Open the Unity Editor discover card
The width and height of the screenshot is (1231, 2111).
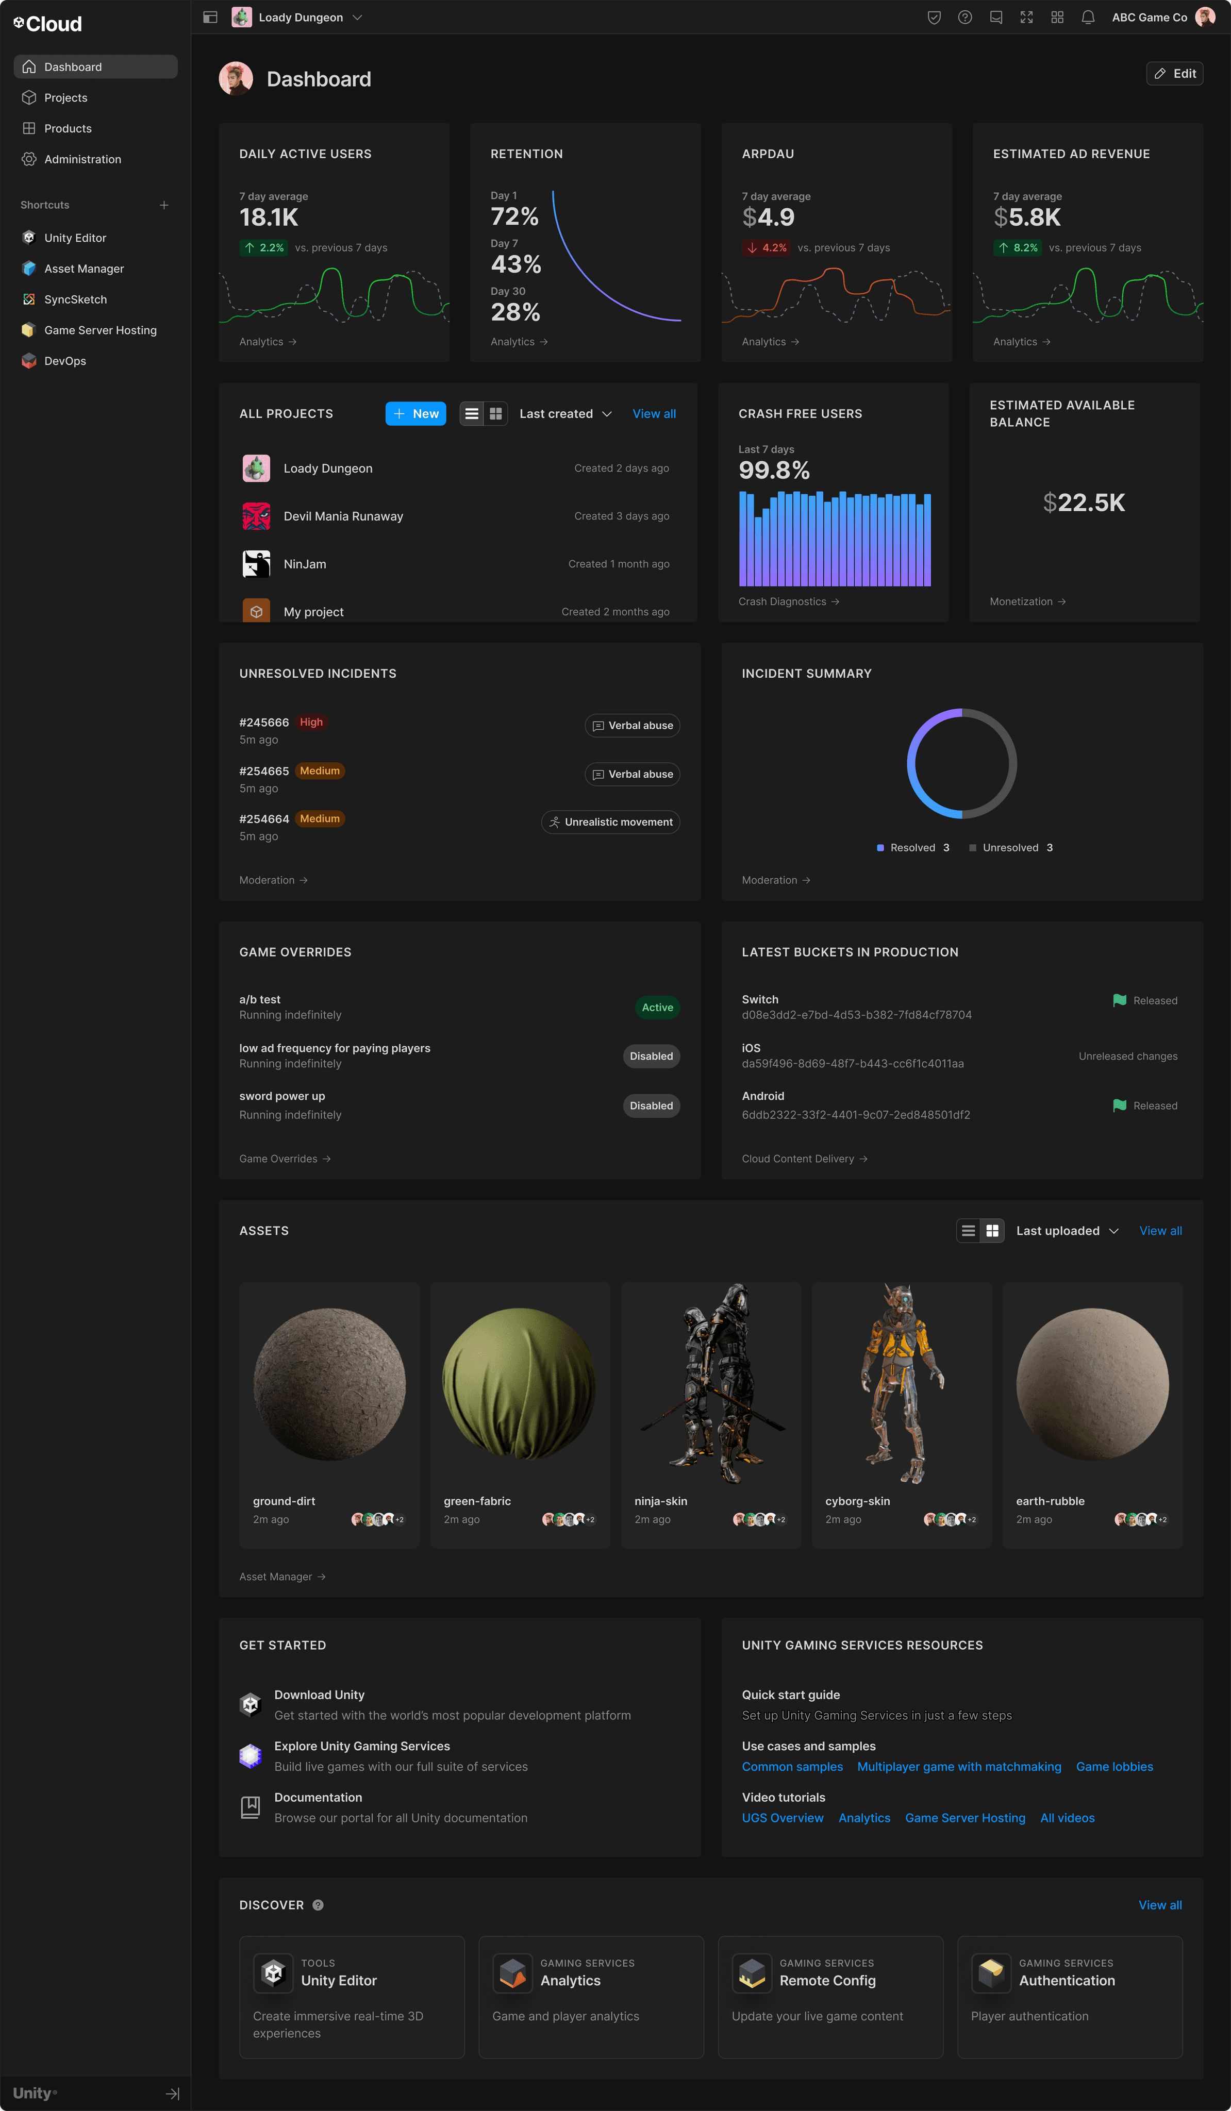click(x=352, y=1997)
